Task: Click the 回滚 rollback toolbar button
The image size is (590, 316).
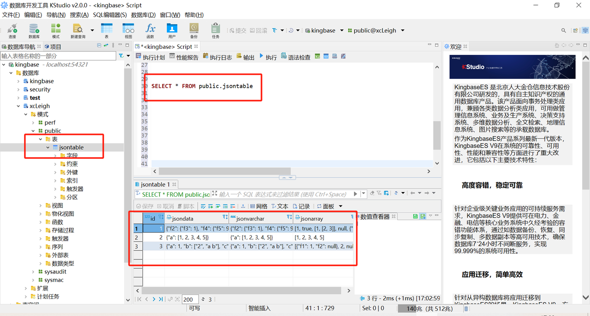Action: point(258,30)
